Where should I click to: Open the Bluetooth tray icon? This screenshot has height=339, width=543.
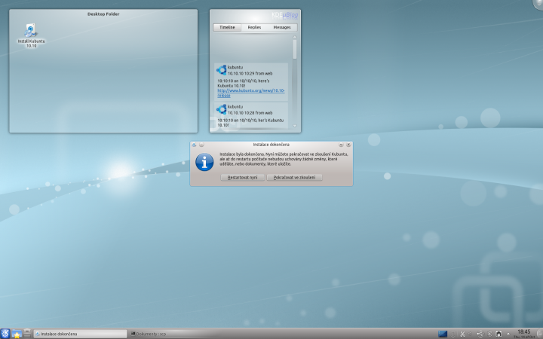point(489,334)
